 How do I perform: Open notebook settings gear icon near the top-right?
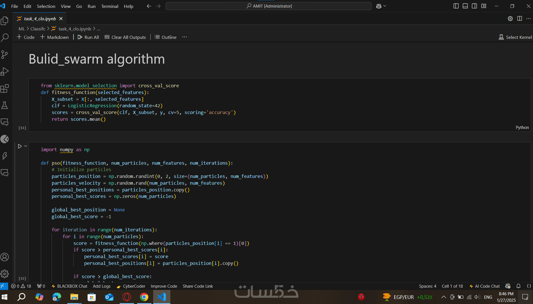[510, 18]
